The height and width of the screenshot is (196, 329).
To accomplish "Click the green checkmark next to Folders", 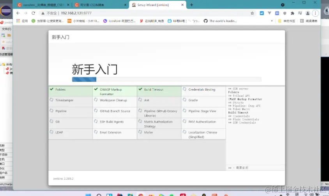I will click(x=51, y=89).
